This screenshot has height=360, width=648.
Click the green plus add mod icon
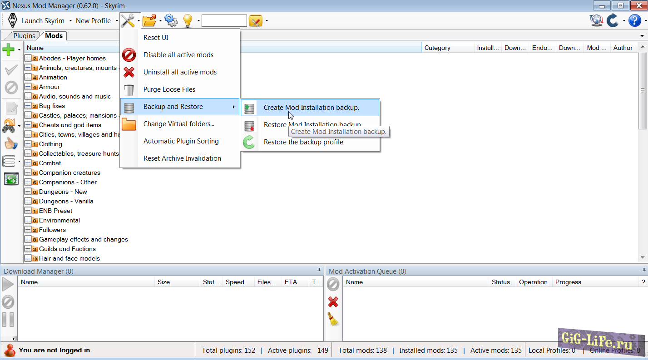click(x=9, y=49)
